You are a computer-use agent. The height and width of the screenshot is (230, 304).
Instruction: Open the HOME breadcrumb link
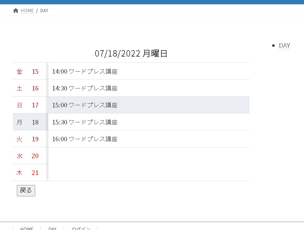coord(27,11)
